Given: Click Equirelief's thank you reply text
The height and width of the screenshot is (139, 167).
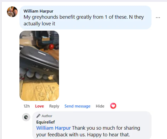Looking at the screenshot, I should 88,131.
